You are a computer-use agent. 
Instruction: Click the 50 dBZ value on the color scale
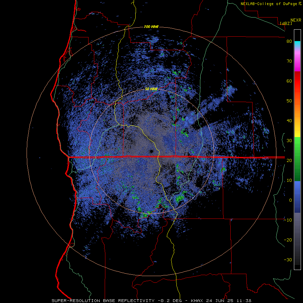(289, 101)
